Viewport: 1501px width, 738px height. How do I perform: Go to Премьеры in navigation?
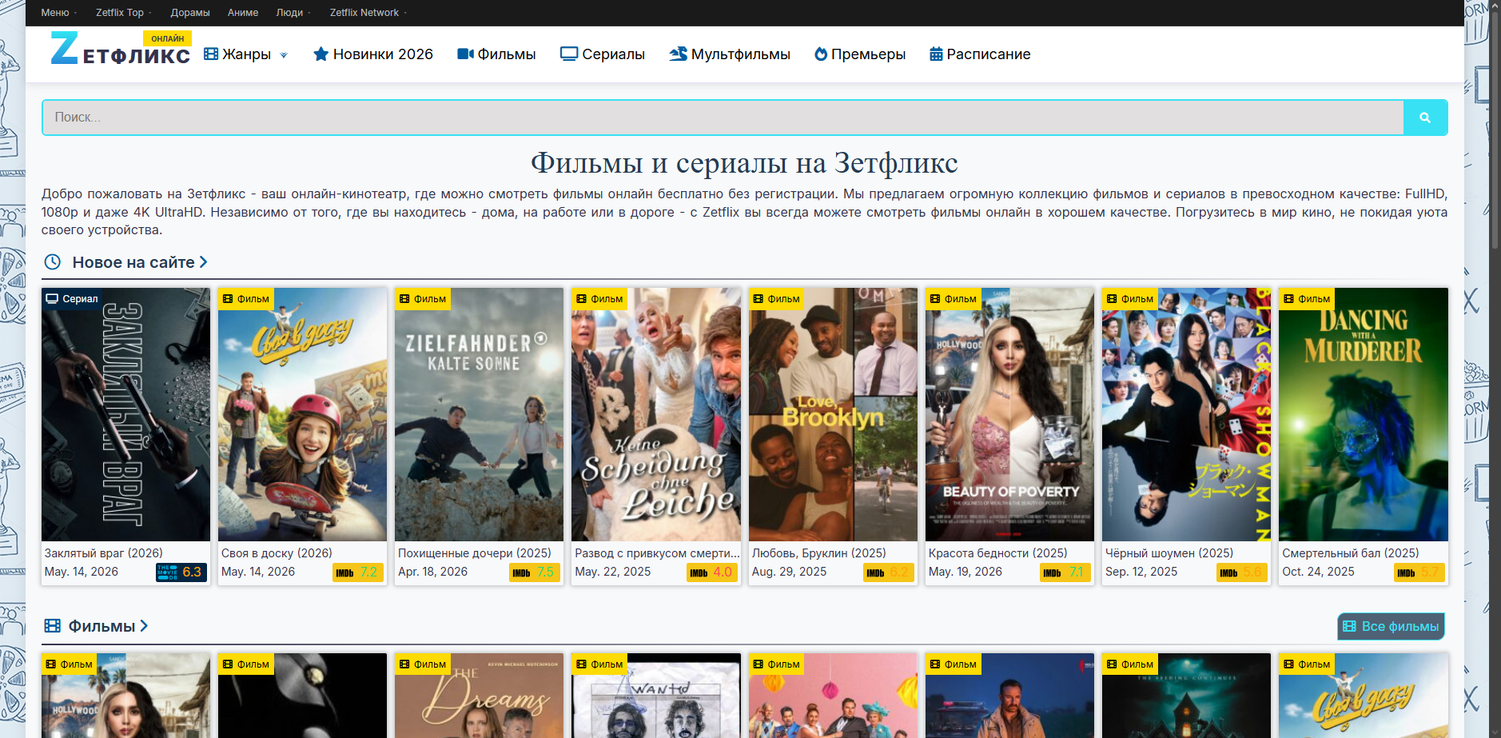[860, 54]
